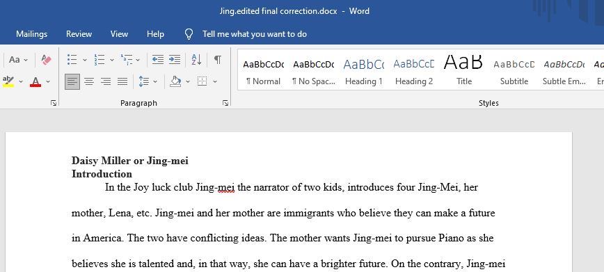Screen dimensions: 604x272
Task: Click the word 'Piano' in the paragraph
Action: coord(452,238)
